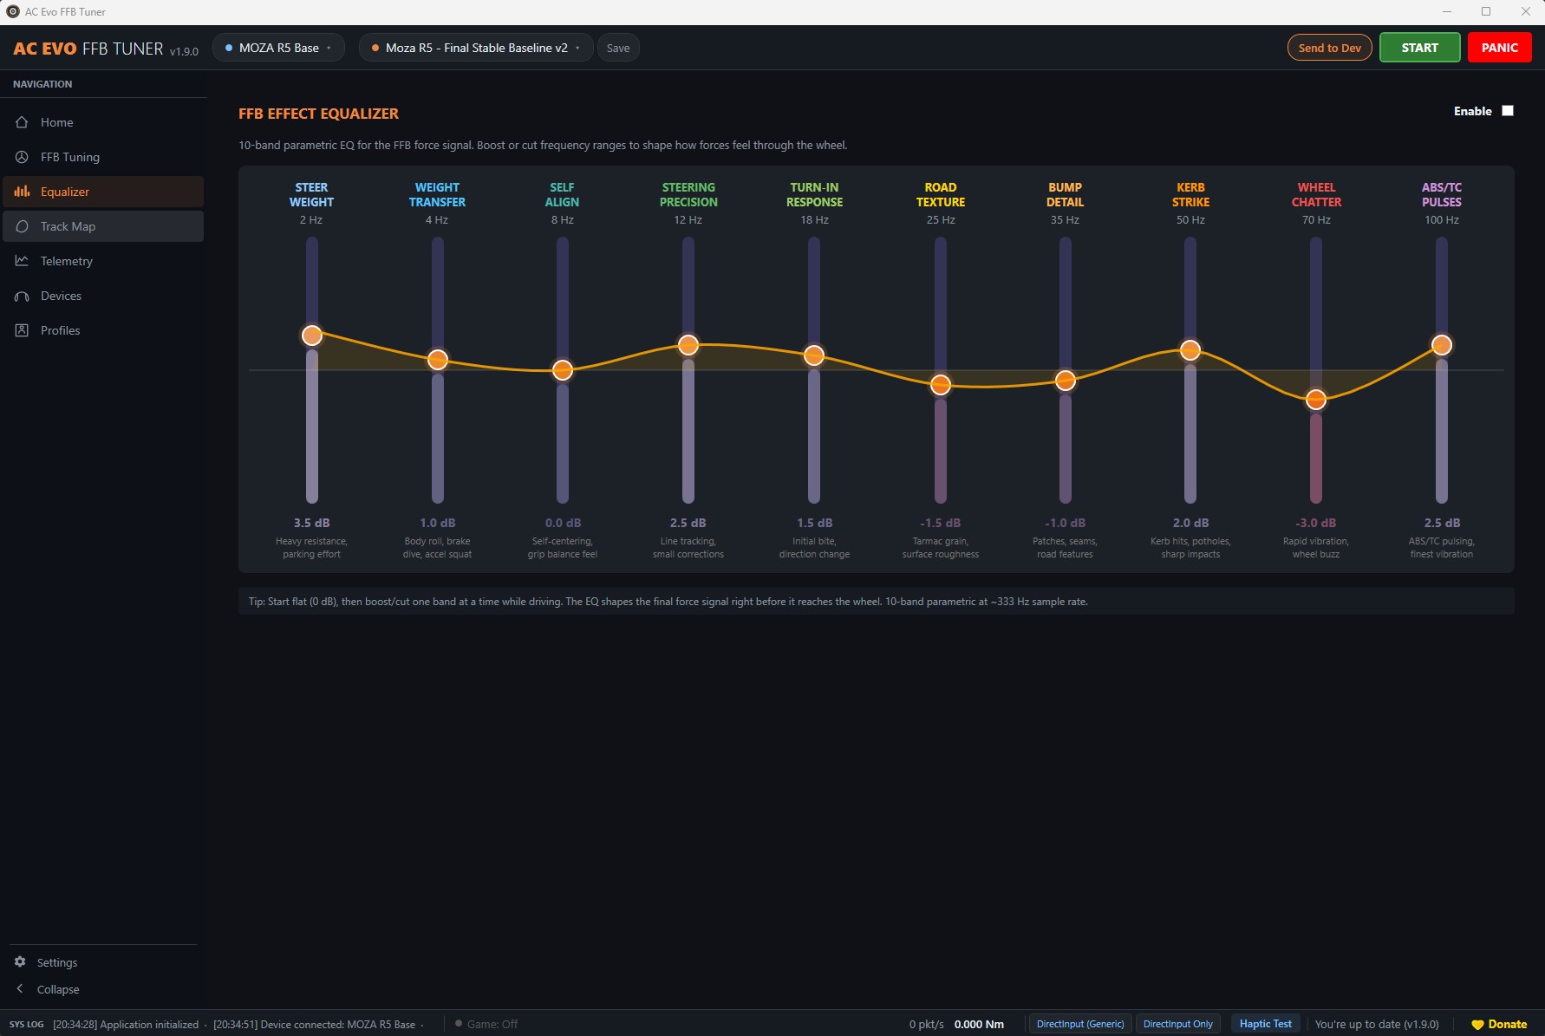Screen dimensions: 1545x1036
Task: Click the Turn-In Response 18 Hz slider handle
Action: [814, 355]
